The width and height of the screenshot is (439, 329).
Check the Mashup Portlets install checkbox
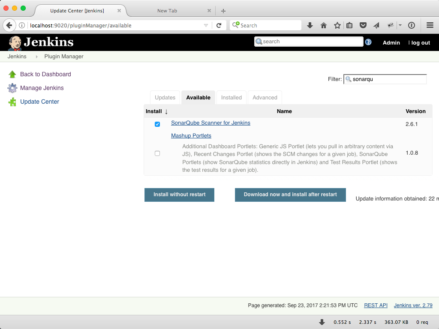(157, 153)
